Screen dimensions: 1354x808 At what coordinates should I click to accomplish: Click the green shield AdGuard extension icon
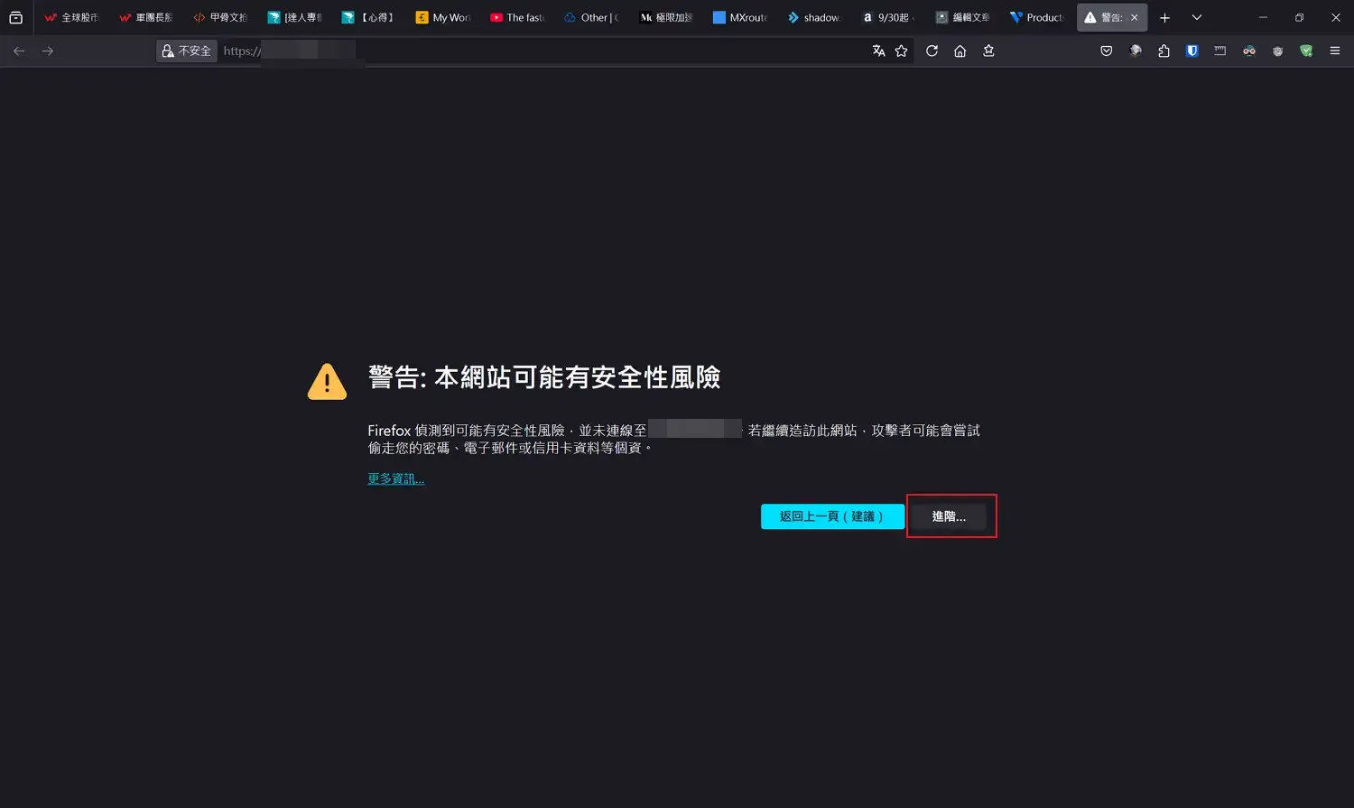point(1305,51)
